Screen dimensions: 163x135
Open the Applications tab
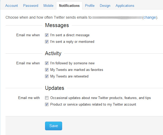pos(125,6)
